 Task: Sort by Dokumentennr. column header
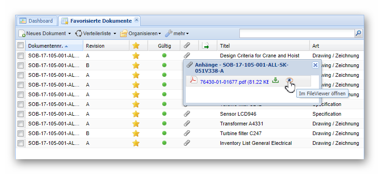[x=54, y=46]
